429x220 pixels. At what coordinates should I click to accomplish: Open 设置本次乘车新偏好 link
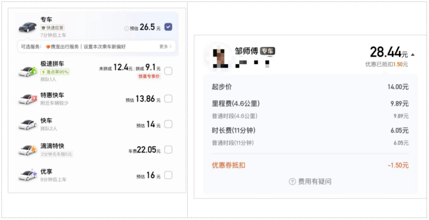point(105,47)
